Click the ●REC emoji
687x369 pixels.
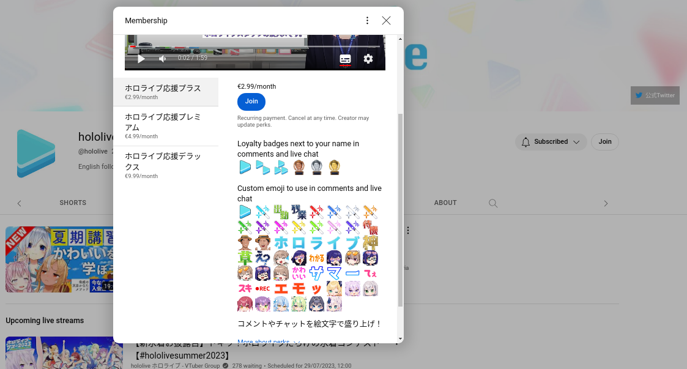263,288
